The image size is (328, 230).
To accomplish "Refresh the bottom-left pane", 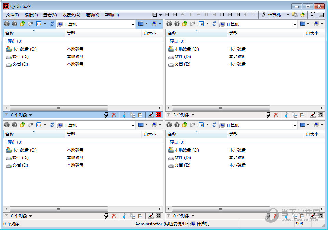I will [x=52, y=125].
